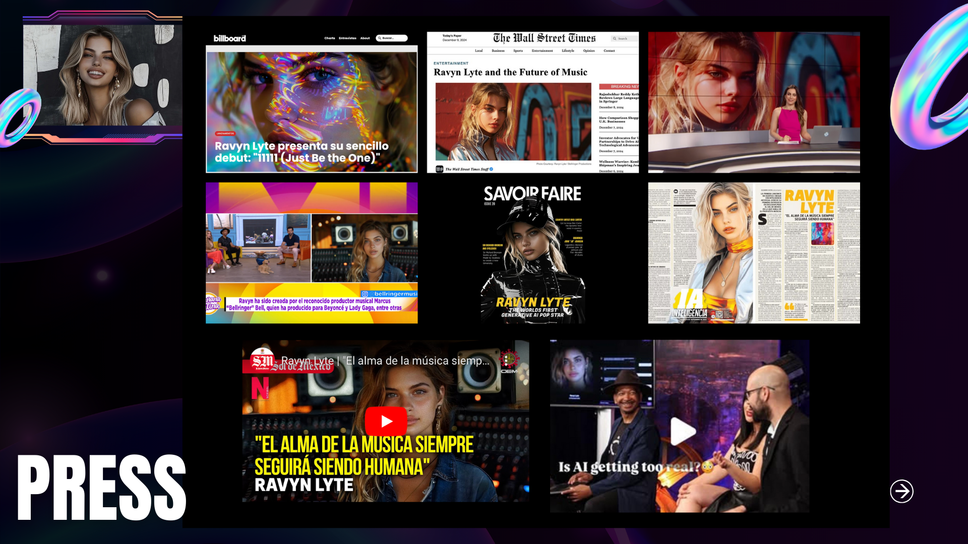Click the Billboard logo
The width and height of the screenshot is (968, 544).
tap(229, 38)
